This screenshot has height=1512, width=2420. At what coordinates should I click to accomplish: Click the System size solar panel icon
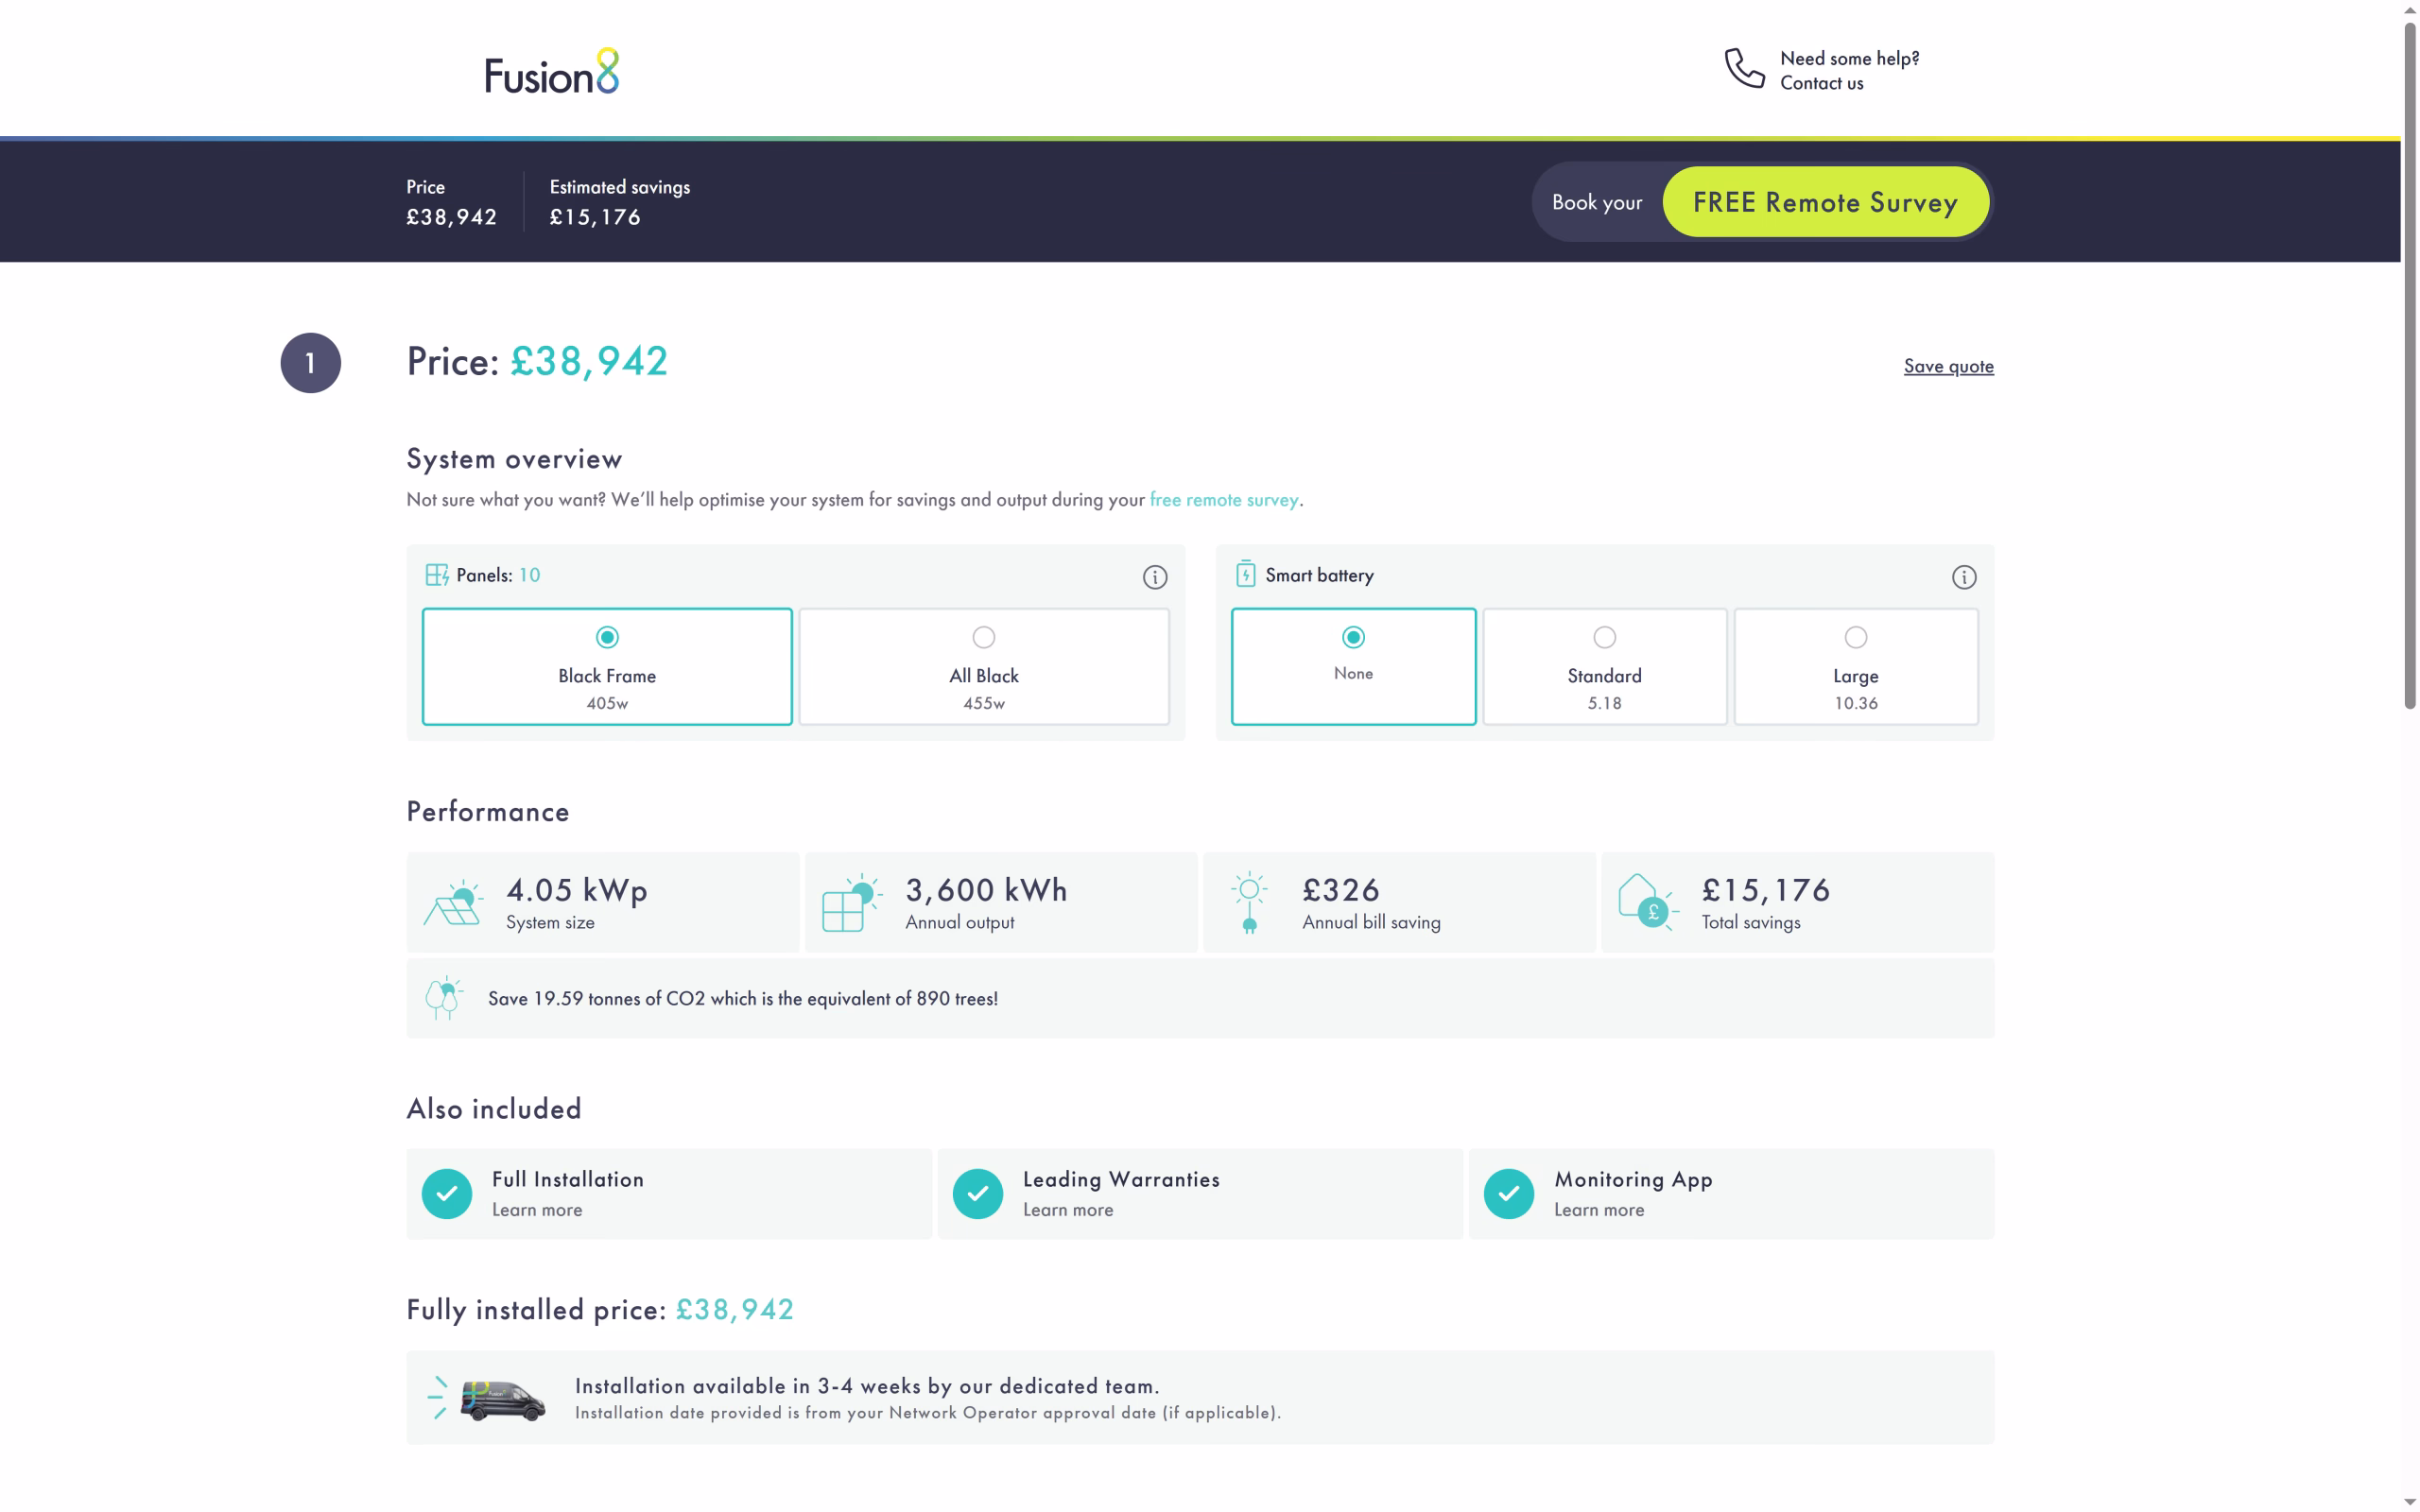point(454,903)
